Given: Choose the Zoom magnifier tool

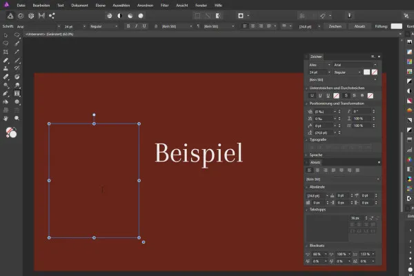Looking at the screenshot, I should pyautogui.click(x=17, y=118).
